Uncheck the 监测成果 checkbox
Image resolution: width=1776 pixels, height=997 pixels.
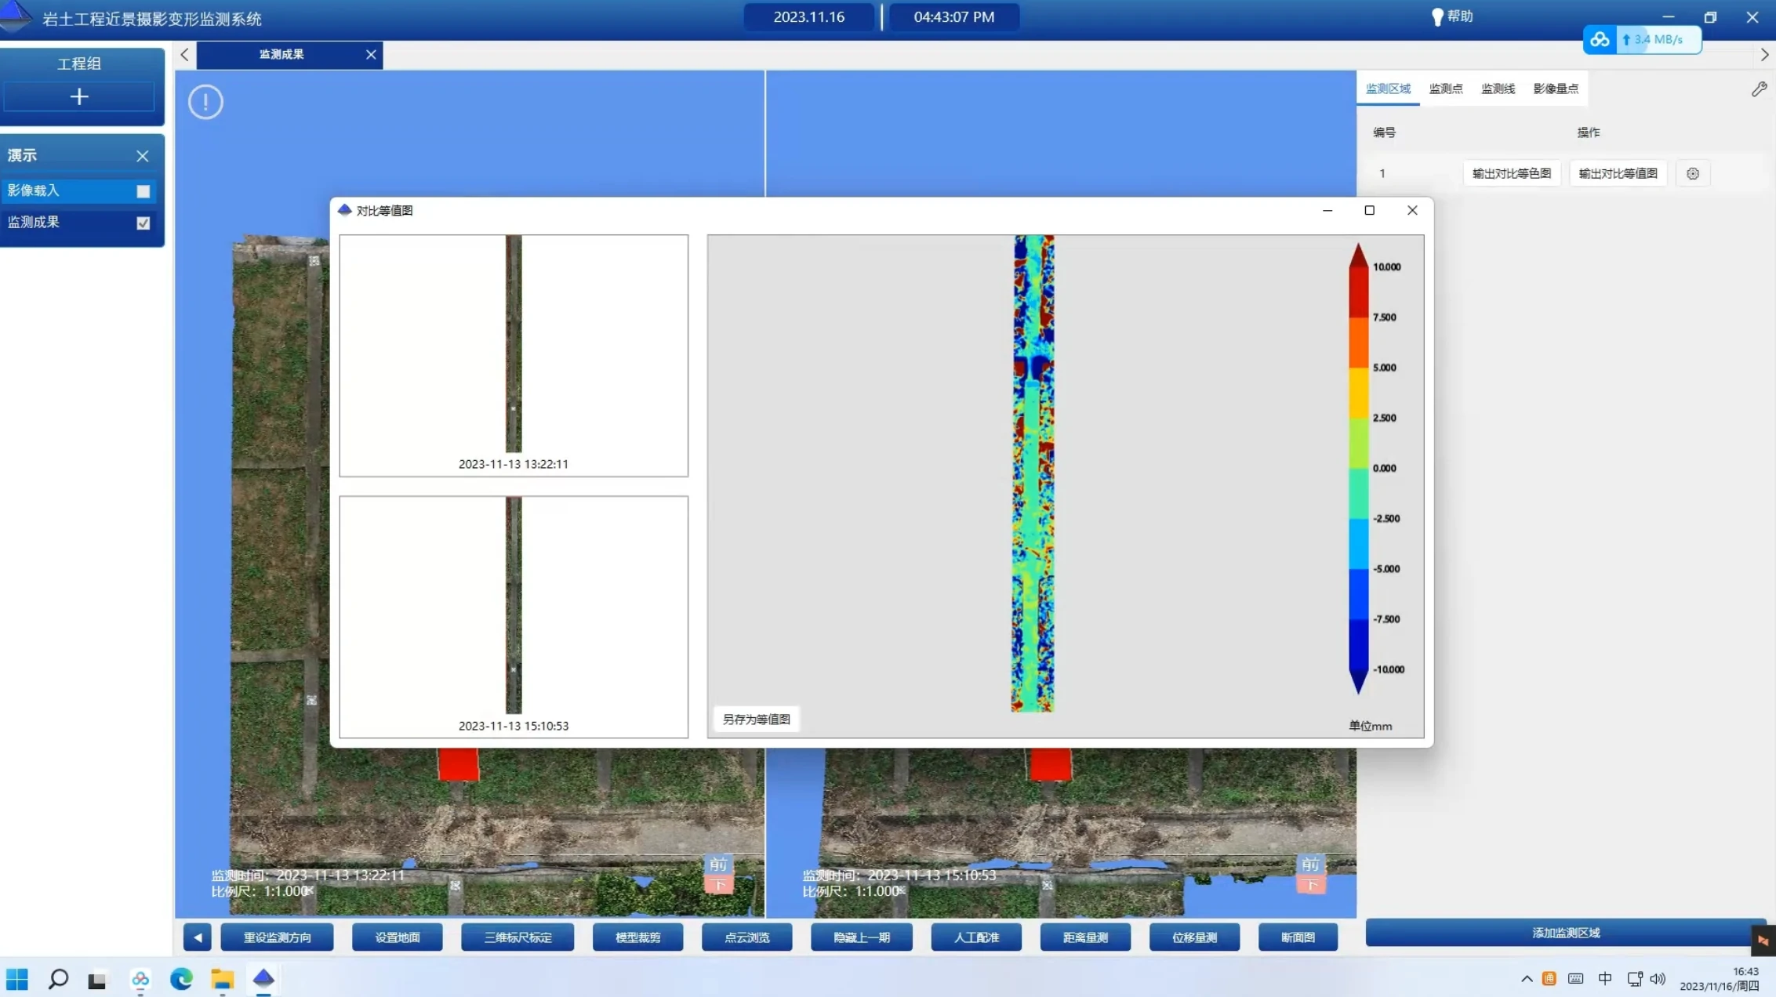tap(143, 223)
